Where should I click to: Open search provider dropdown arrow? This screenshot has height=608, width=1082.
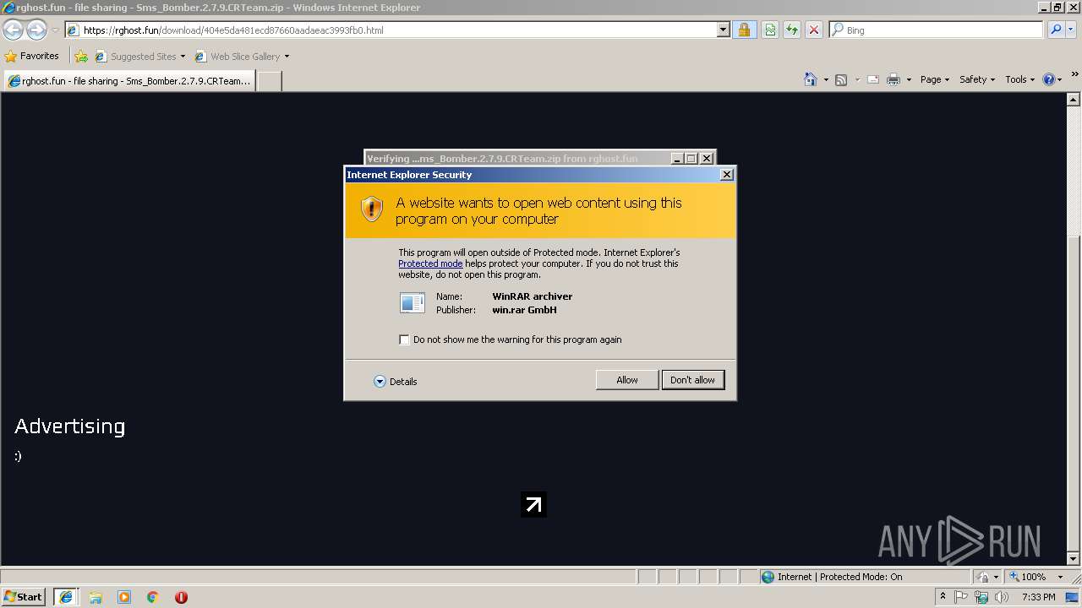coord(1072,30)
